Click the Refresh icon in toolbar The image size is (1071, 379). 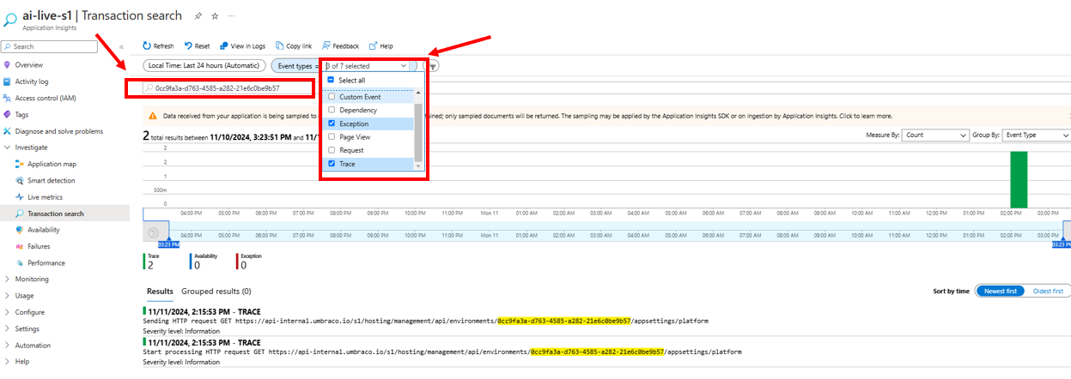[x=147, y=46]
